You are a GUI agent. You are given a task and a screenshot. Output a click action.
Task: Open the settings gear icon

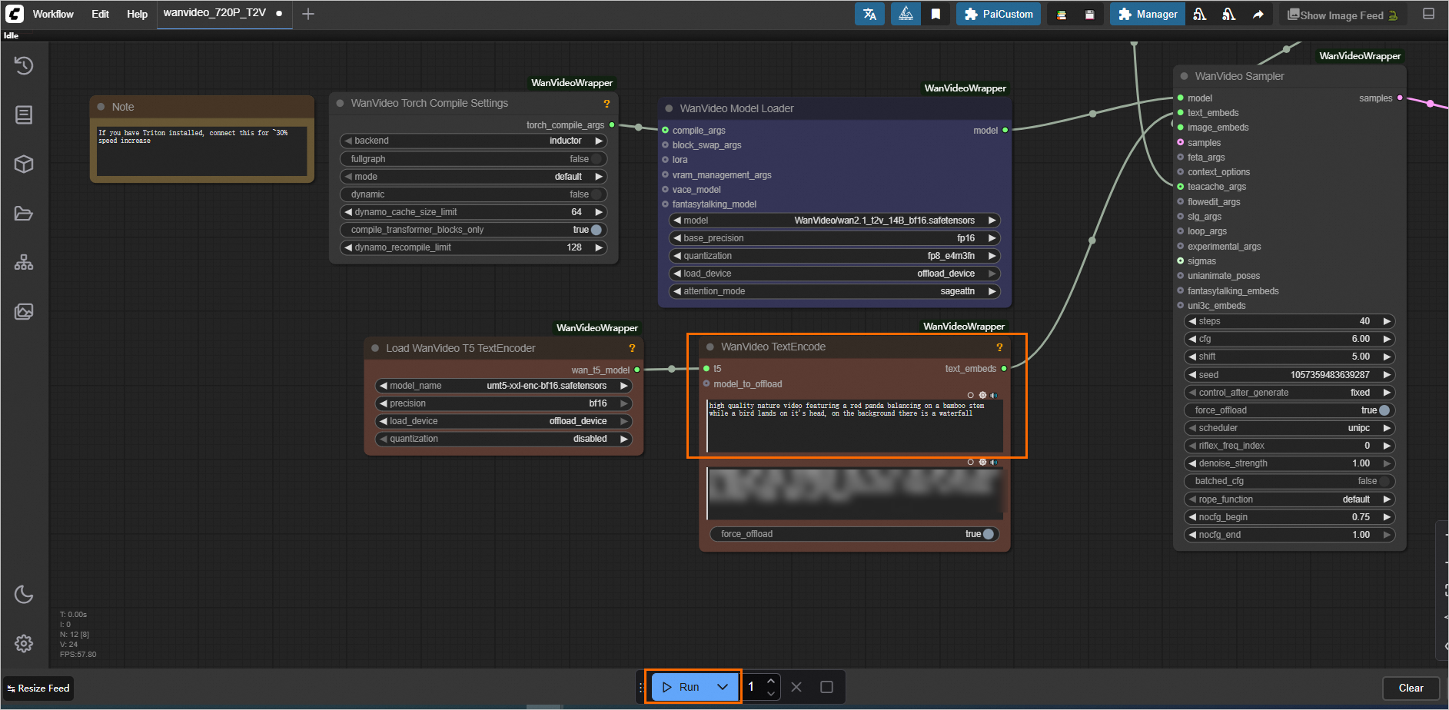pos(24,643)
